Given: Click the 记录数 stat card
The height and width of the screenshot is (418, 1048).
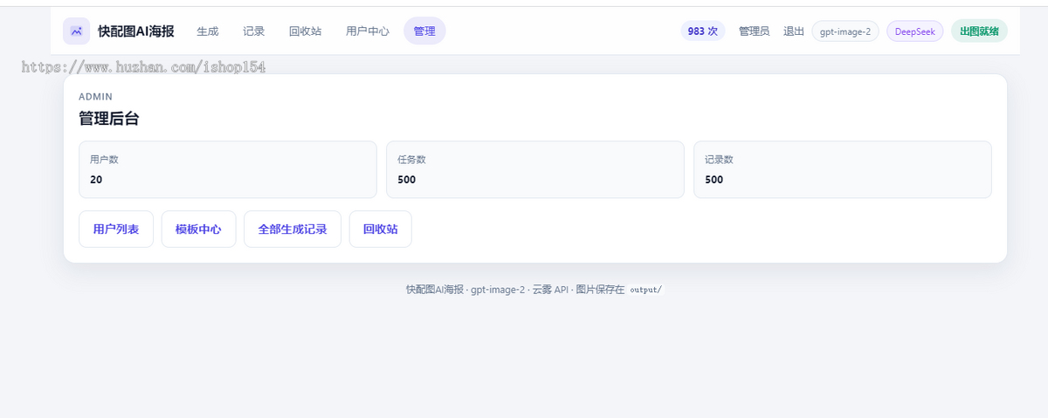Looking at the screenshot, I should (843, 170).
